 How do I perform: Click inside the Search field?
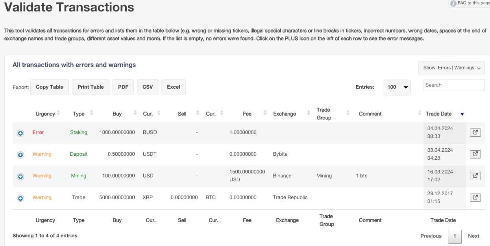coord(453,85)
